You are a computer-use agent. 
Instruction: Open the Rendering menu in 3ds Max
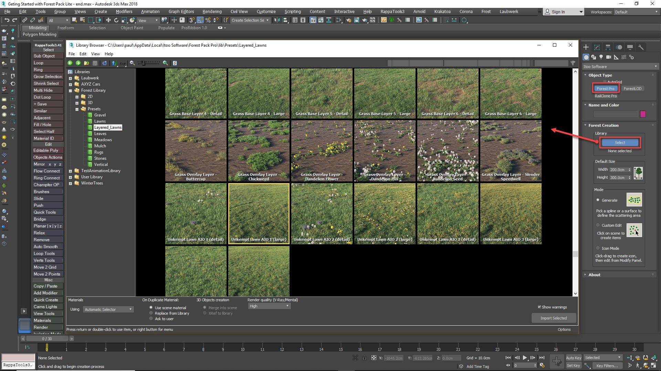point(211,11)
